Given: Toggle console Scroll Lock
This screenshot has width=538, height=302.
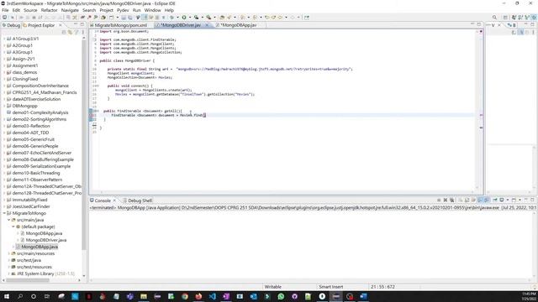Looking at the screenshot, I should 467,200.
